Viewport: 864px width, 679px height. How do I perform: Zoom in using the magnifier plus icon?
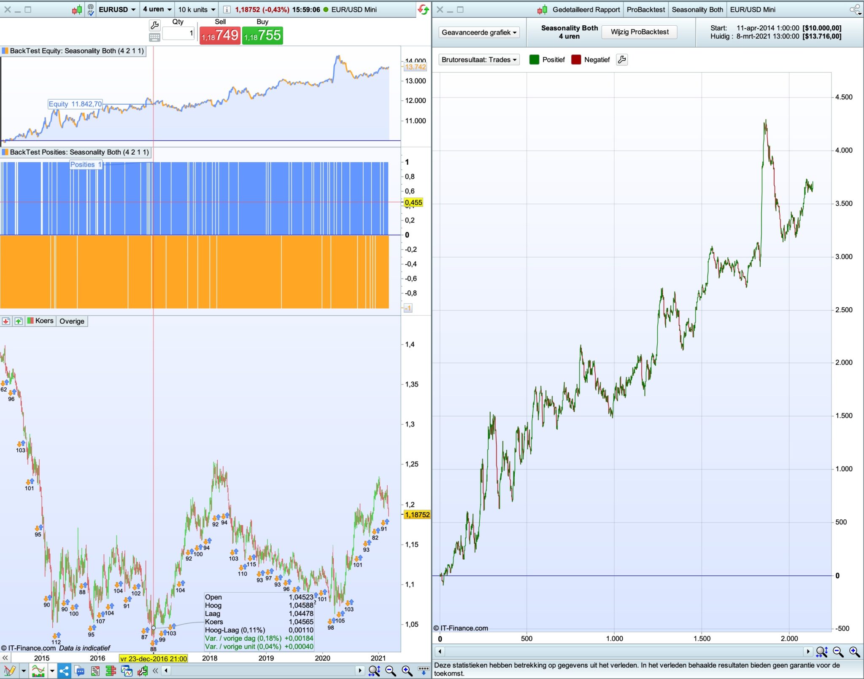click(407, 671)
